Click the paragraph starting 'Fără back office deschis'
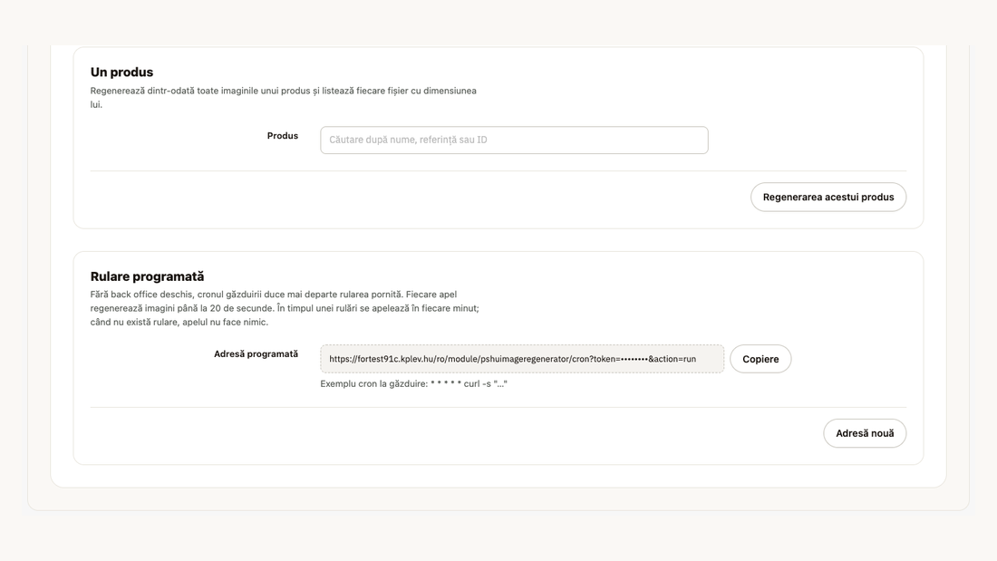Screen dimensions: 997x561 (285, 308)
